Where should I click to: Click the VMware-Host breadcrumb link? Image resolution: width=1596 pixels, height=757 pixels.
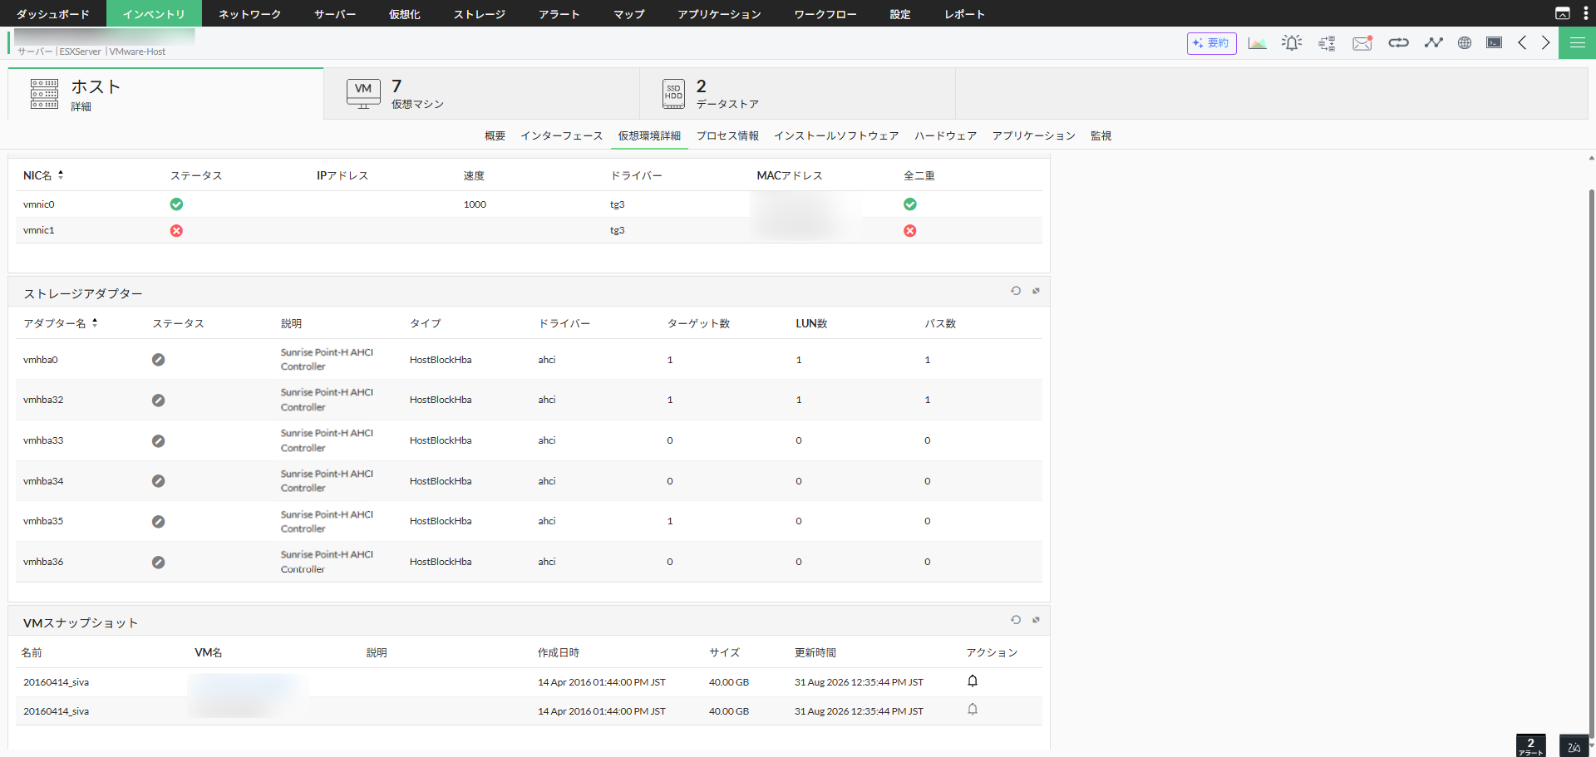[138, 52]
